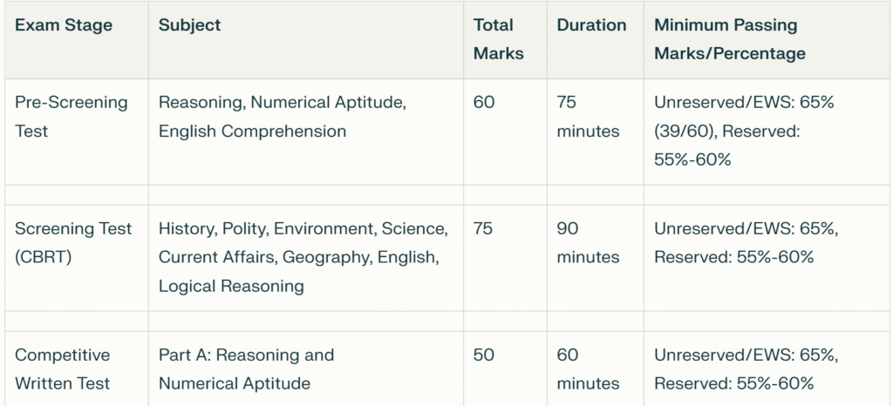Click the Exam Stage column header
This screenshot has width=893, height=406.
(77, 40)
